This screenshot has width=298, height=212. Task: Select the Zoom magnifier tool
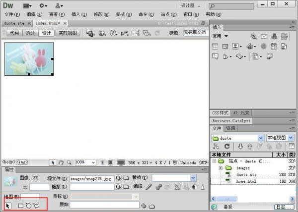[x=69, y=162]
